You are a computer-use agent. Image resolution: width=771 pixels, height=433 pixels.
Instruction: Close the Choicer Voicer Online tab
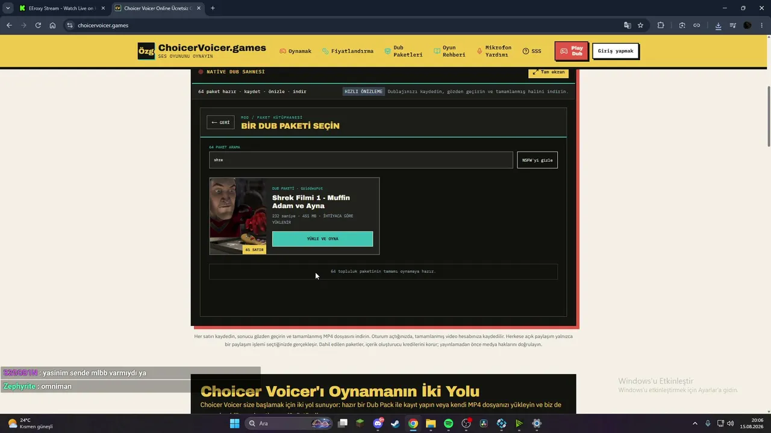coord(198,8)
